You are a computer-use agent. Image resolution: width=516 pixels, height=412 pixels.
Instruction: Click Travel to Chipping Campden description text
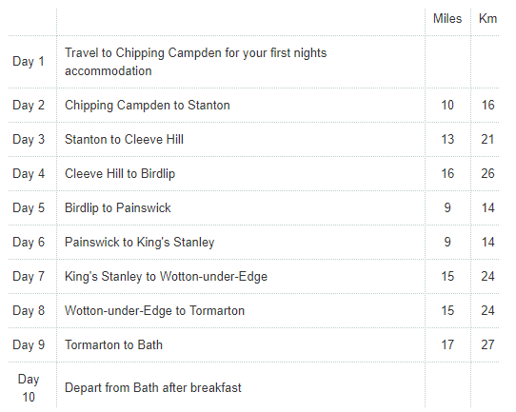(195, 62)
